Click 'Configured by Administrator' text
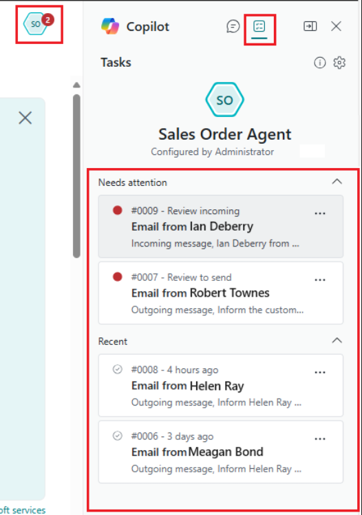Screen dimensions: 362x515 [x=213, y=151]
